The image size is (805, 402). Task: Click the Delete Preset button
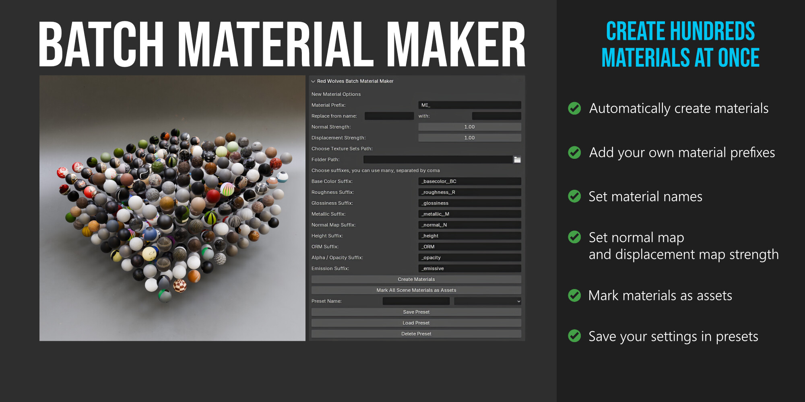416,334
